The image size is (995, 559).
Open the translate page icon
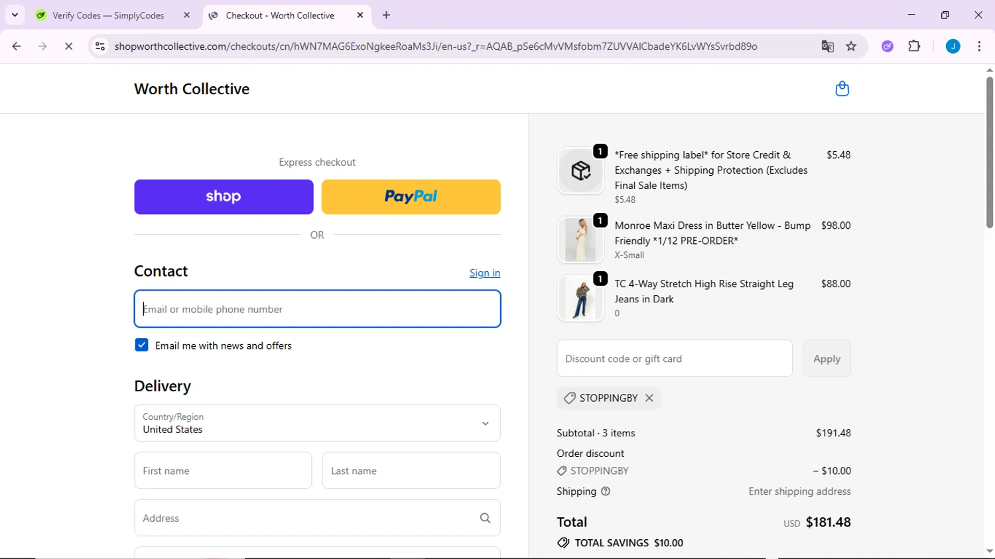[827, 46]
